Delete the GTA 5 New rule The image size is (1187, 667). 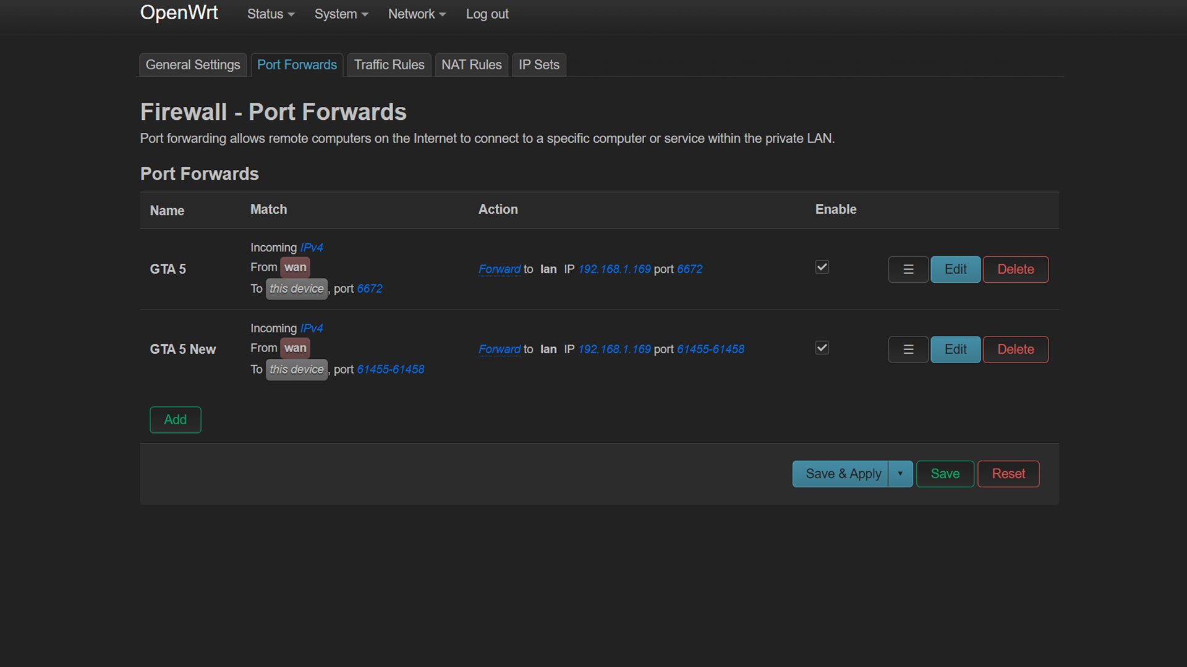point(1015,350)
